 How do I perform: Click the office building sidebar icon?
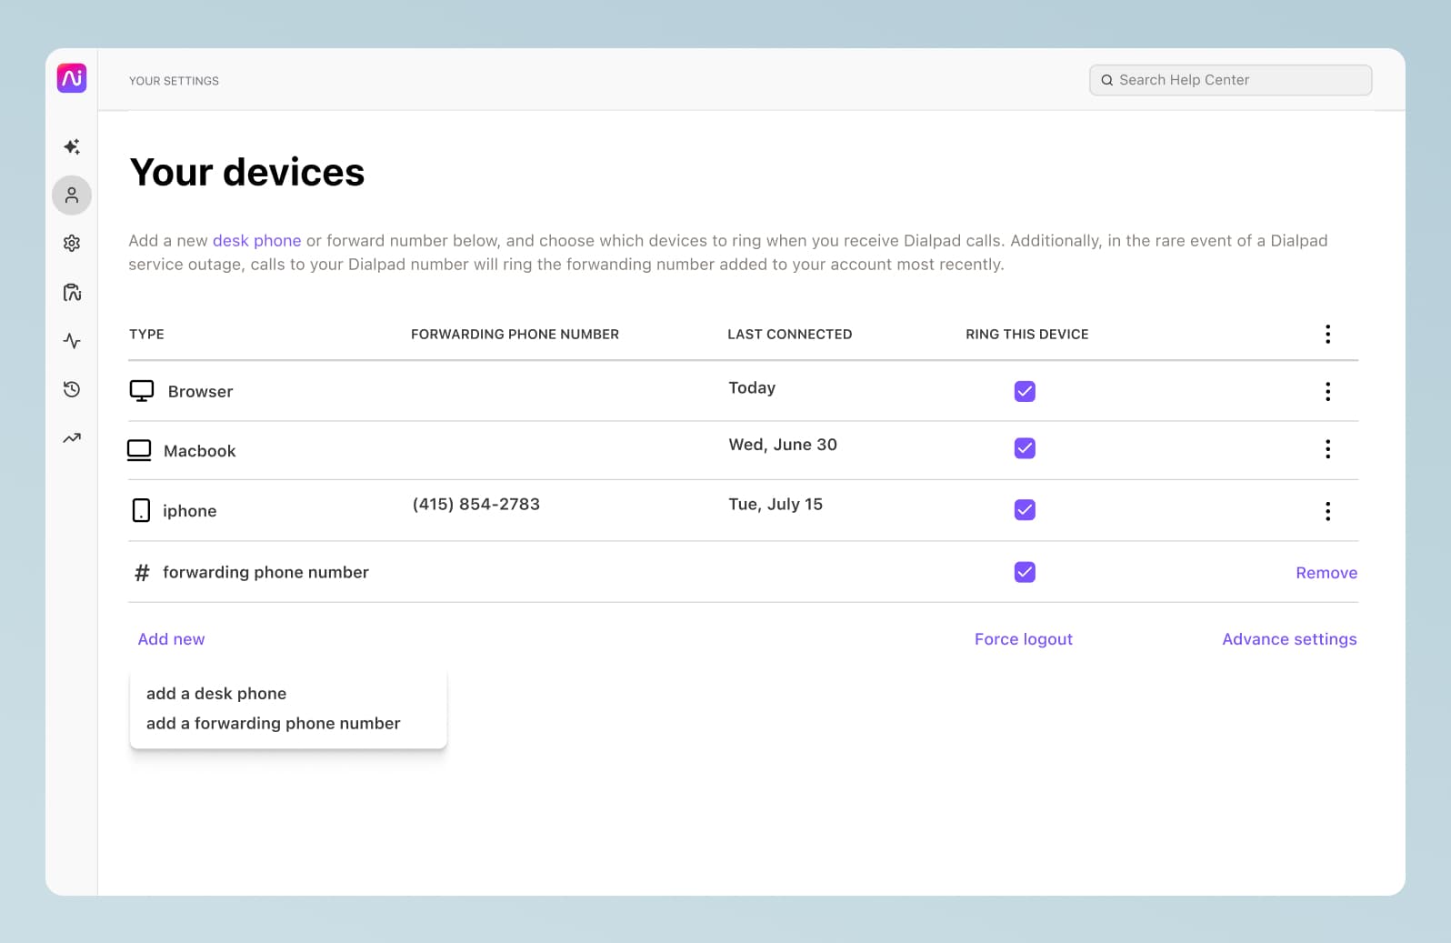pos(72,292)
